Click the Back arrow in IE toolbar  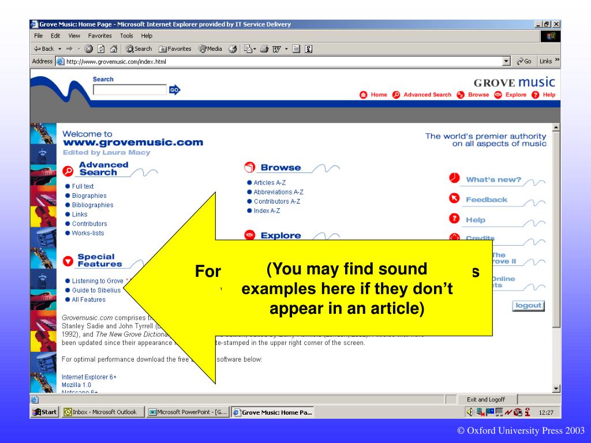coord(44,49)
